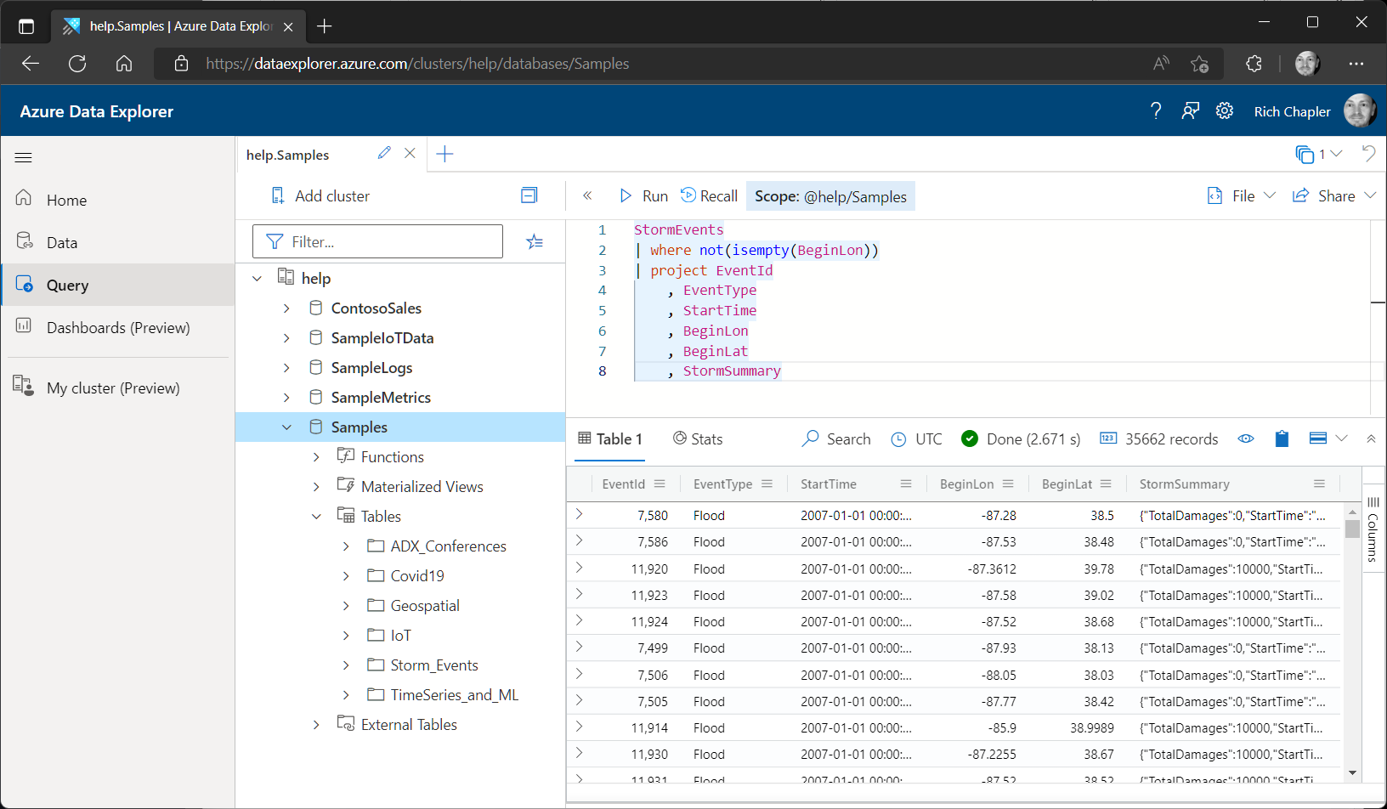Image resolution: width=1387 pixels, height=809 pixels.
Task: Open the feedback icon in the header
Action: pos(1190,110)
